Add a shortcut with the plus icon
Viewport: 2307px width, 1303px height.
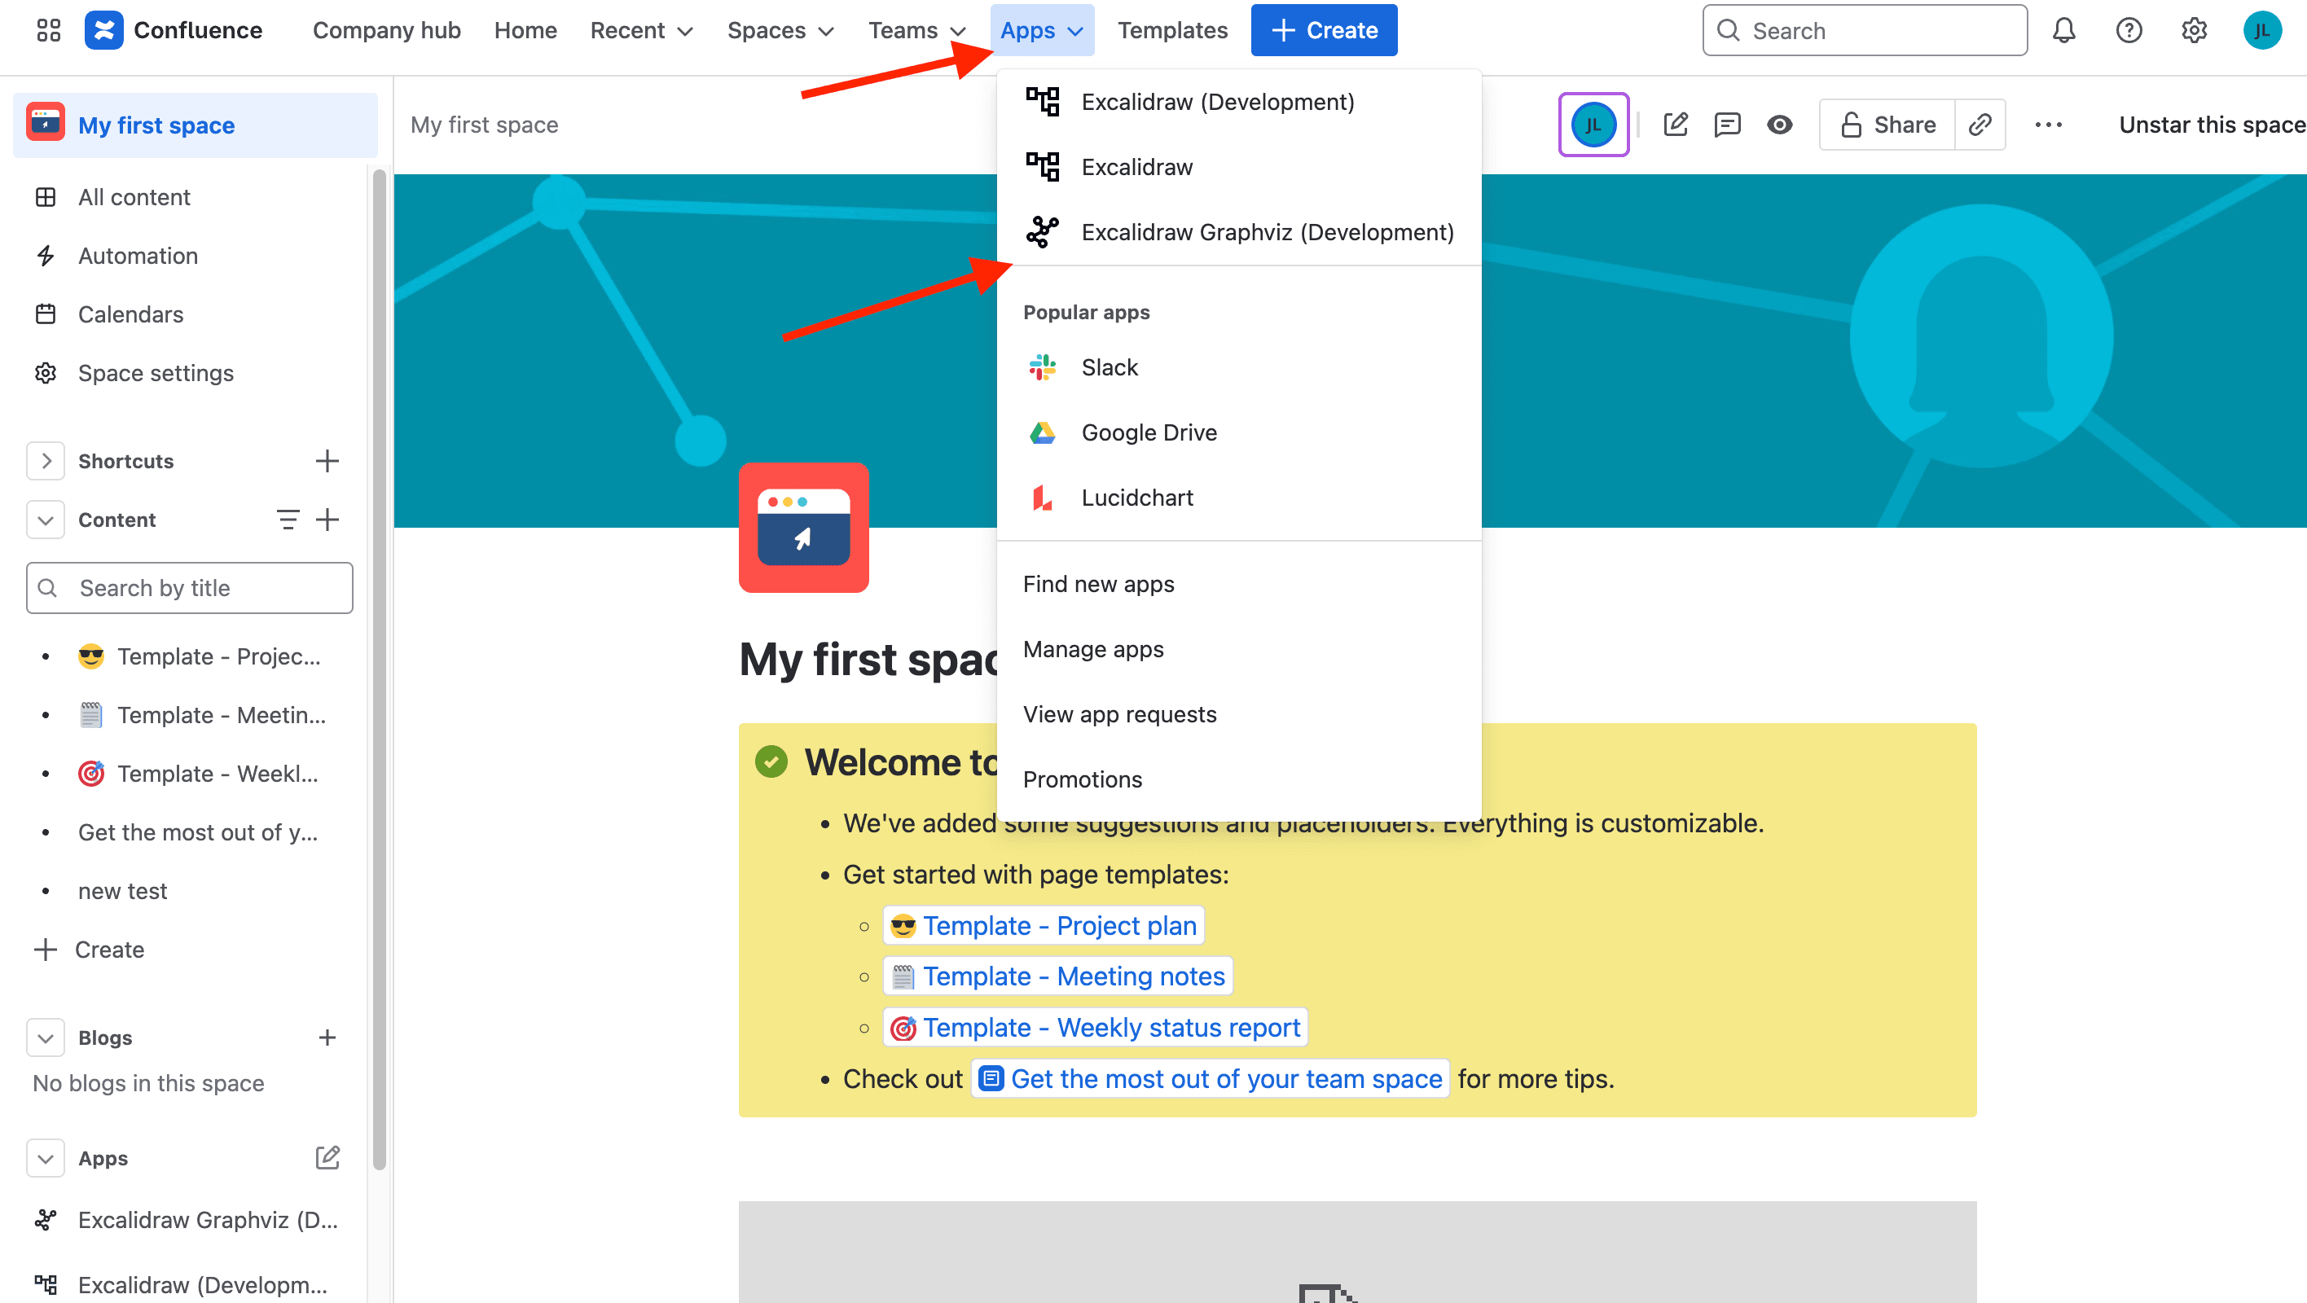click(x=327, y=461)
